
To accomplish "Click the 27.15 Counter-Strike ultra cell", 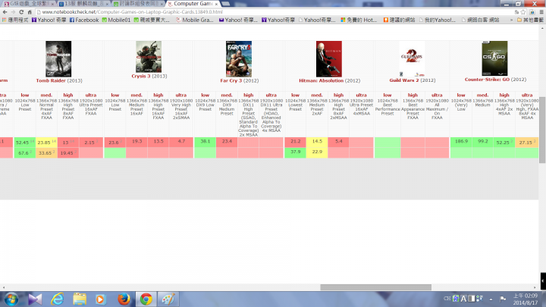I will tap(527, 143).
